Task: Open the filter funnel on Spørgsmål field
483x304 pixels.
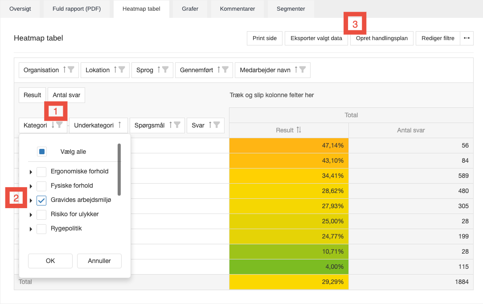Action: pos(177,125)
